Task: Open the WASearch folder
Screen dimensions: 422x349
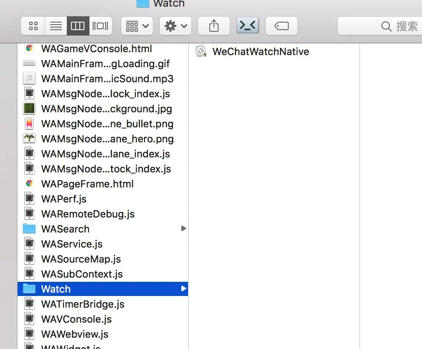Action: click(102, 229)
